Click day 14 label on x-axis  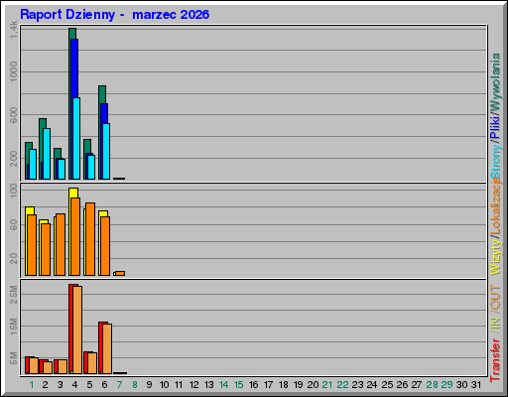[x=224, y=385]
